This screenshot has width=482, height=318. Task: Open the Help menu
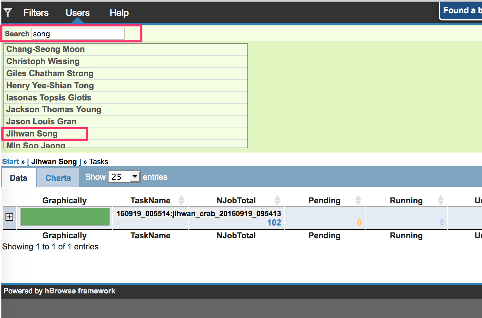(x=119, y=13)
